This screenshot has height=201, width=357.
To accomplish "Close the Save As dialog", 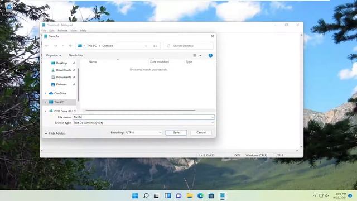I will [212, 36].
